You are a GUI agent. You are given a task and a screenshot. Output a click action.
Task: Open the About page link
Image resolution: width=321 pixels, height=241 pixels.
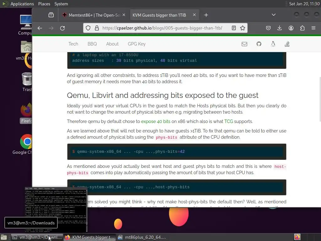coord(112,44)
